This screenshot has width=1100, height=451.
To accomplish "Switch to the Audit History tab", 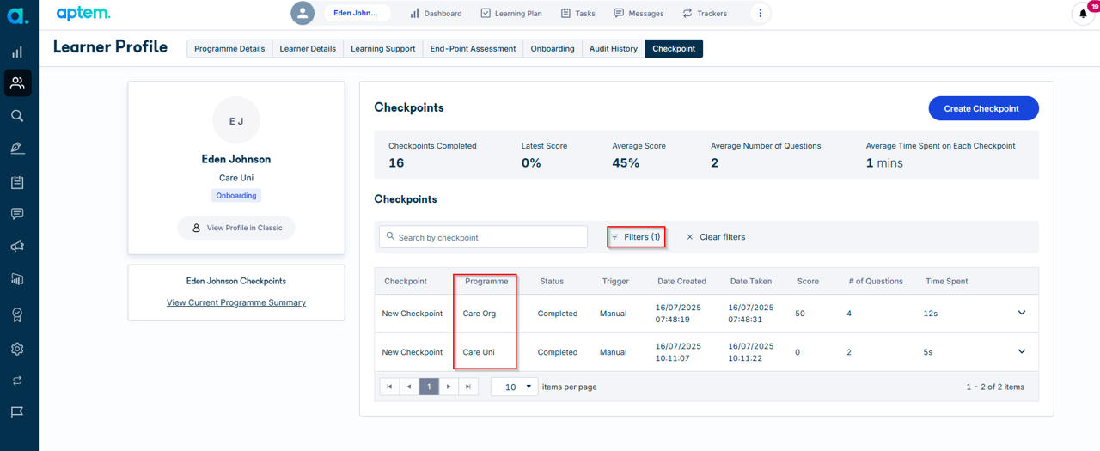I will [x=614, y=49].
